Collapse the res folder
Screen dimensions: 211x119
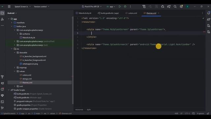[12, 49]
